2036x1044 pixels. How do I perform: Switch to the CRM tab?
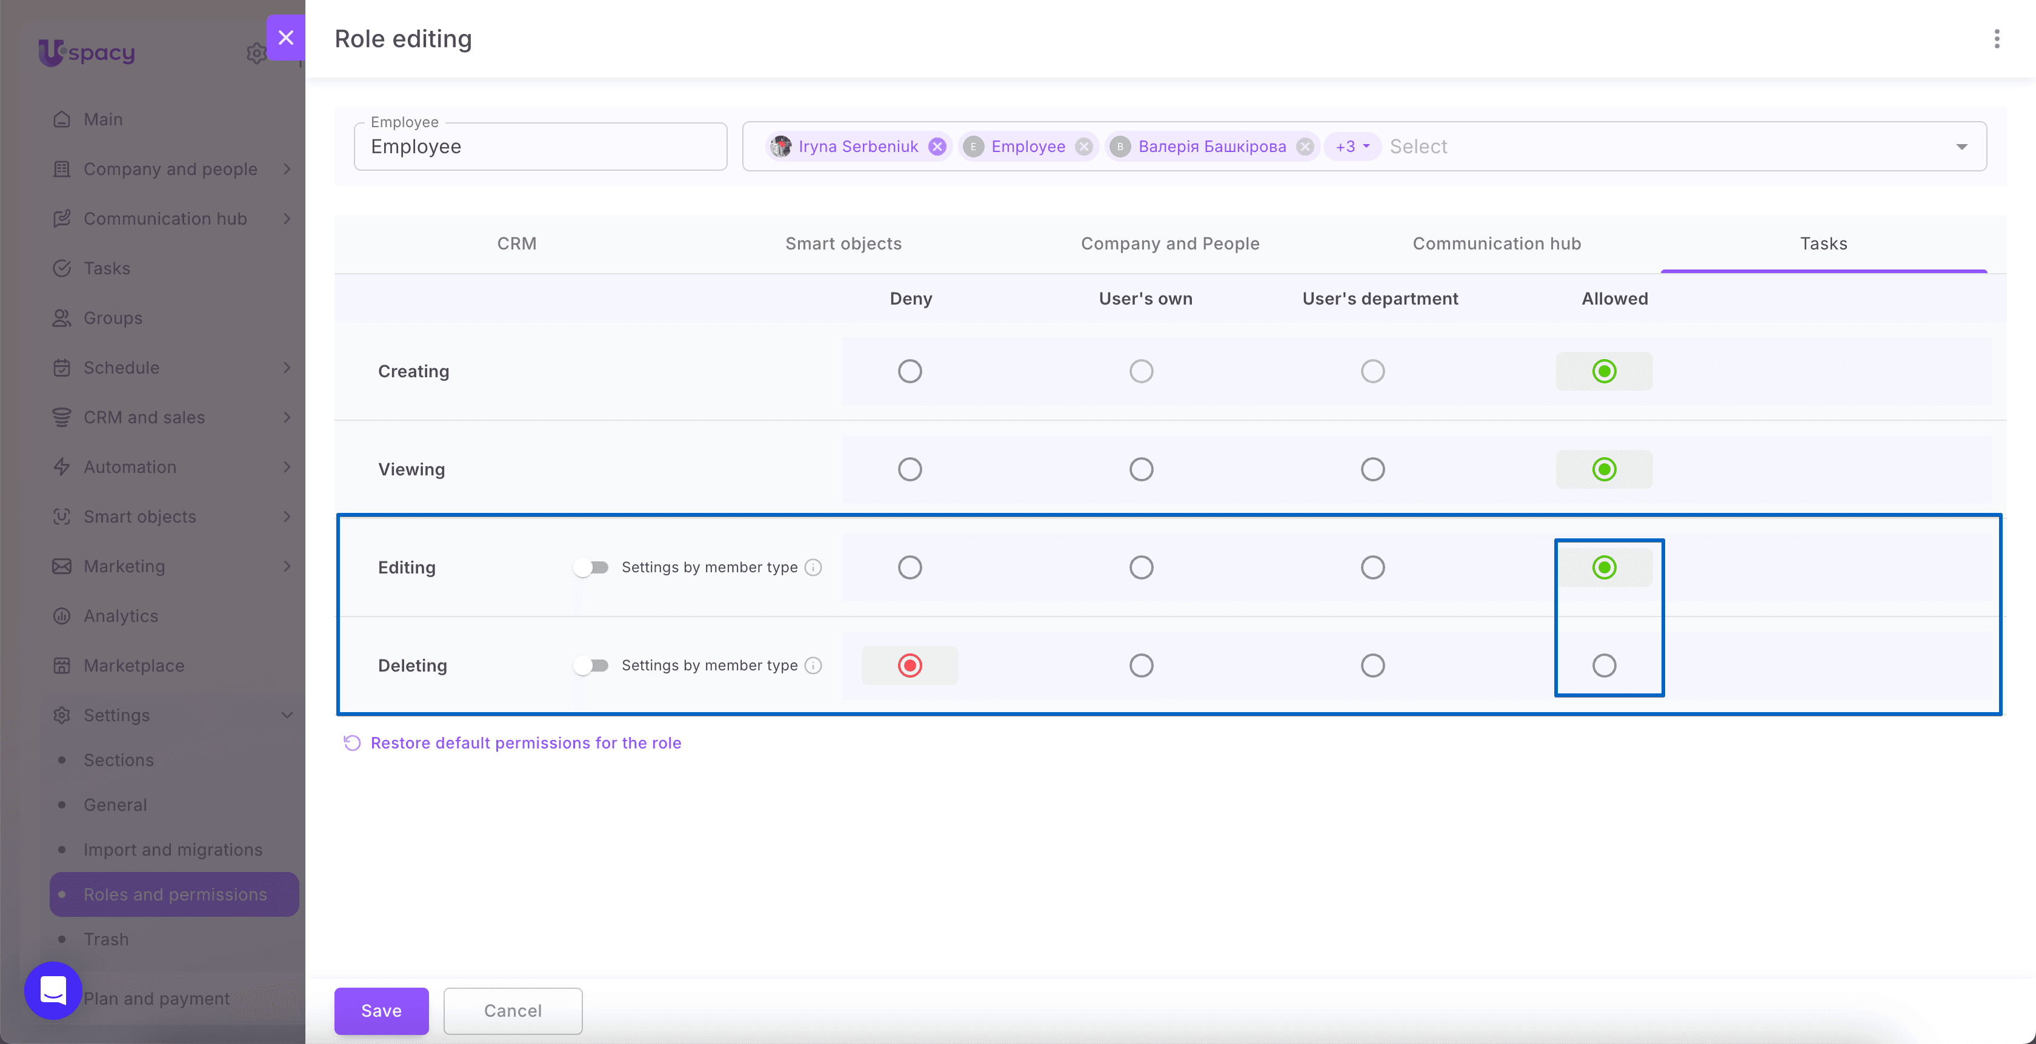517,243
